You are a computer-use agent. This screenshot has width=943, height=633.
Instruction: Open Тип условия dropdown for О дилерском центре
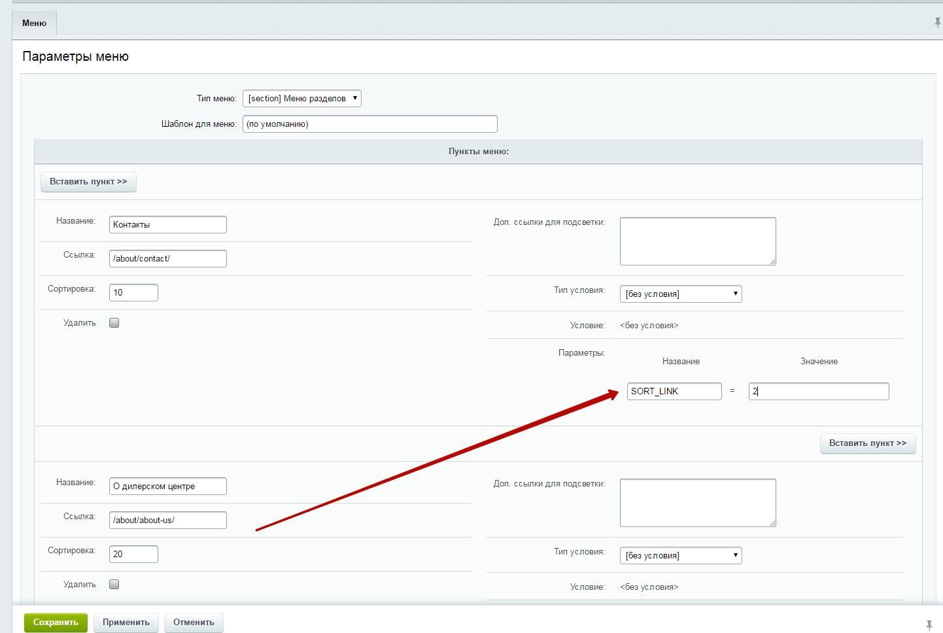[x=681, y=556]
